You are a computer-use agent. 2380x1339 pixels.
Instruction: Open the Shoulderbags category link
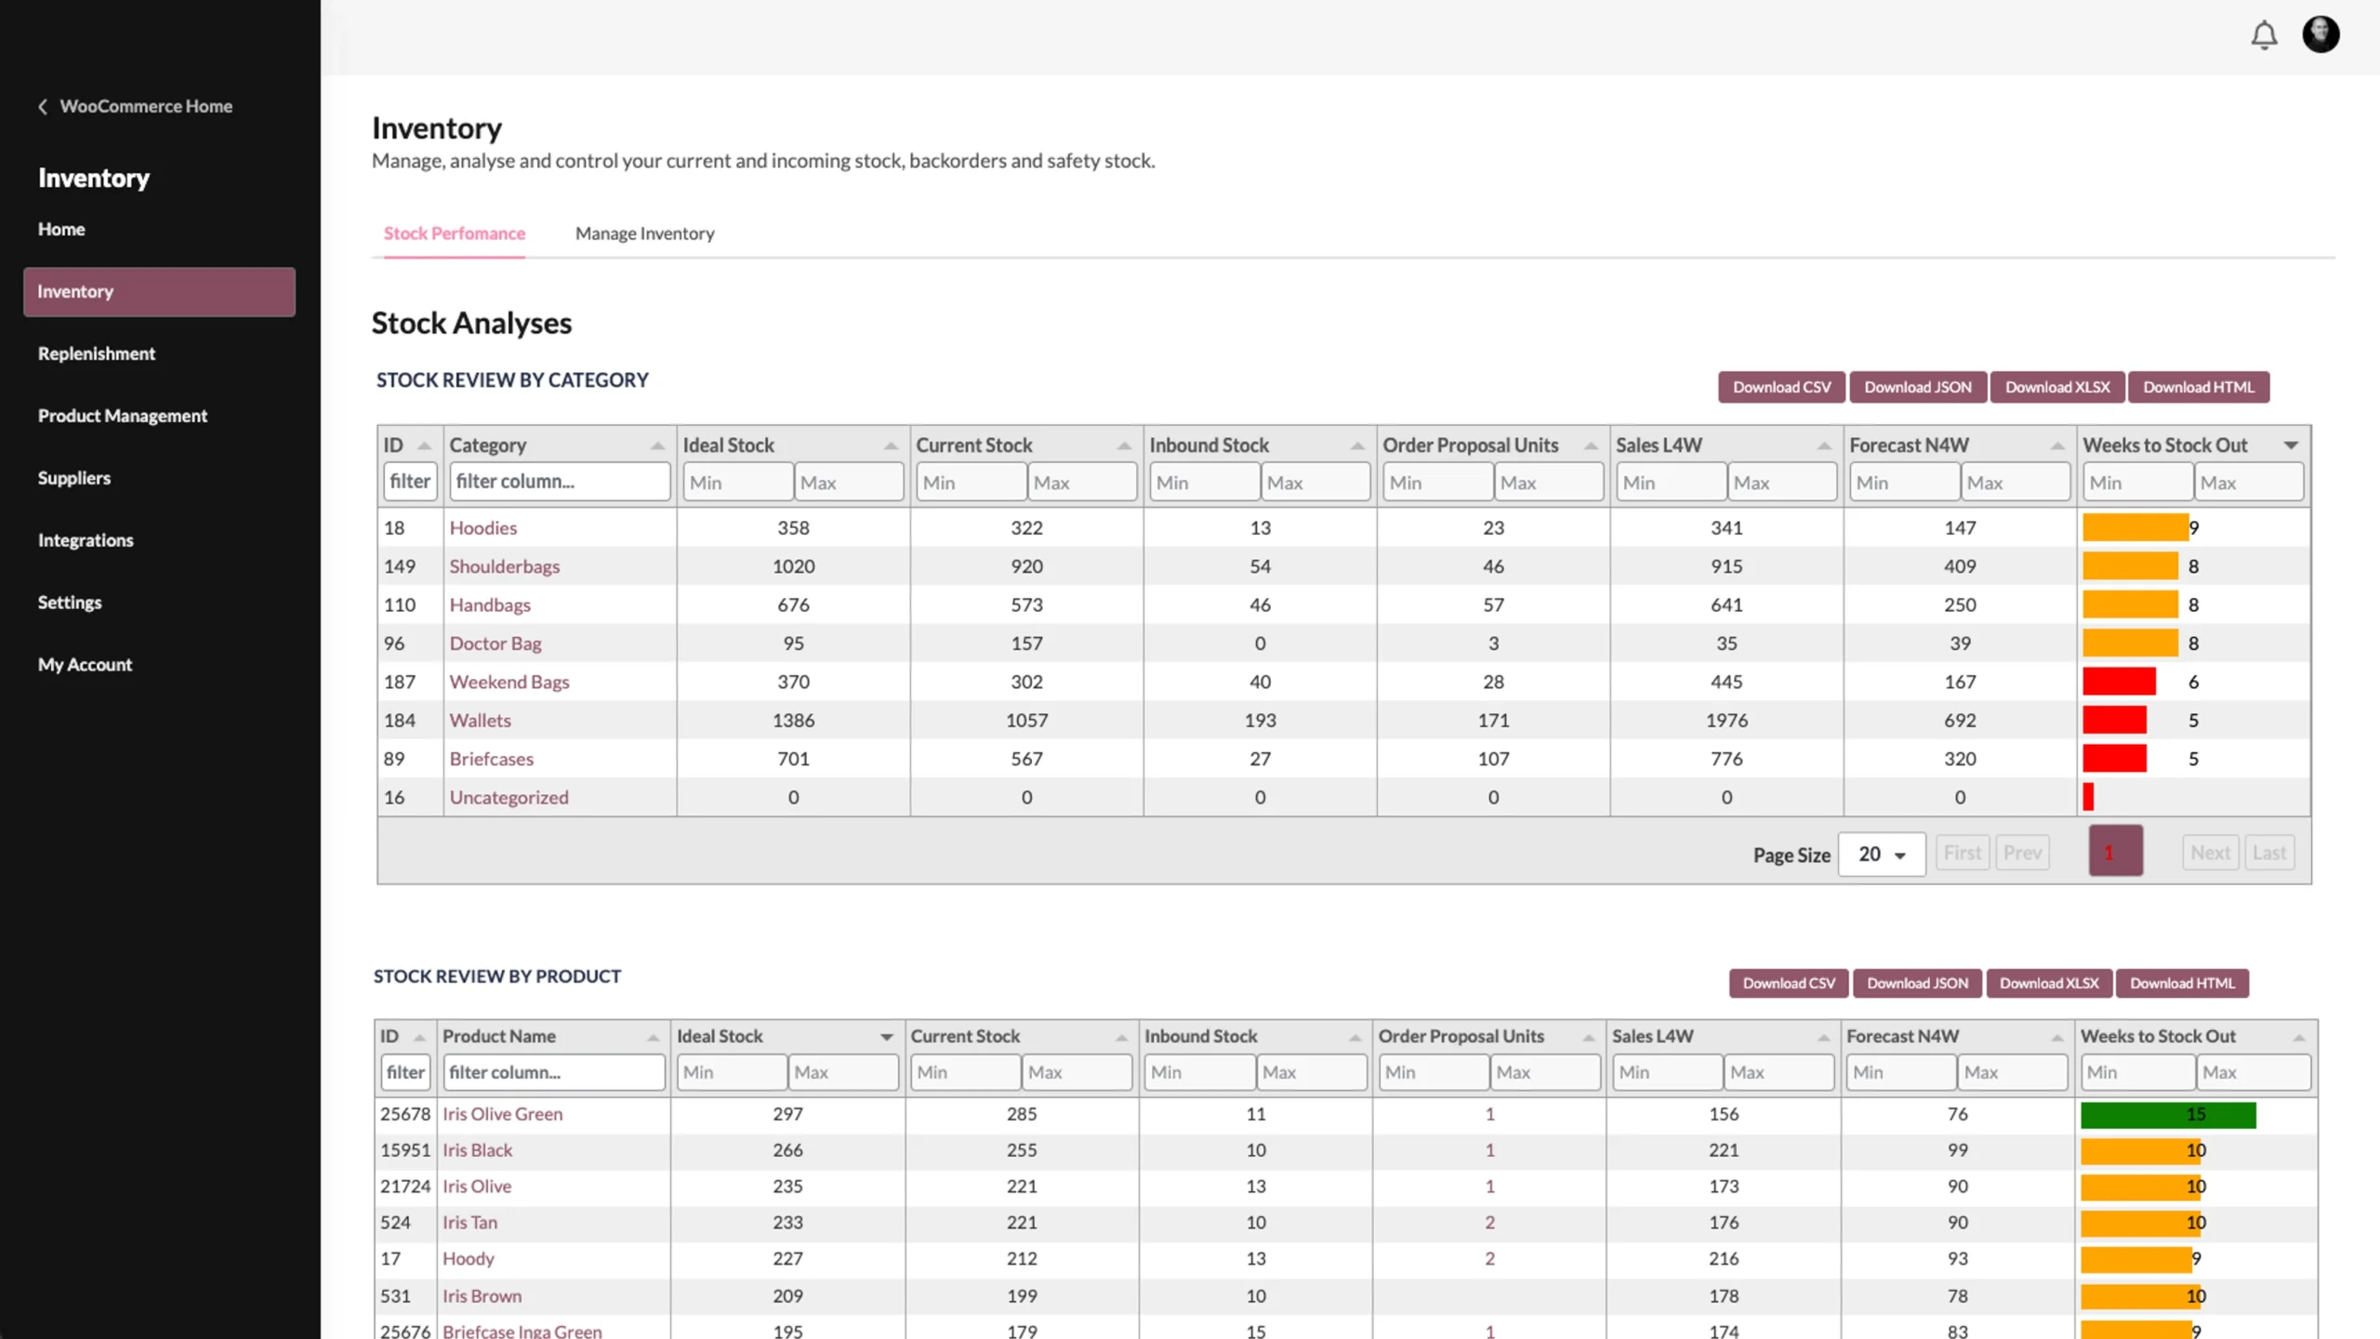point(505,566)
